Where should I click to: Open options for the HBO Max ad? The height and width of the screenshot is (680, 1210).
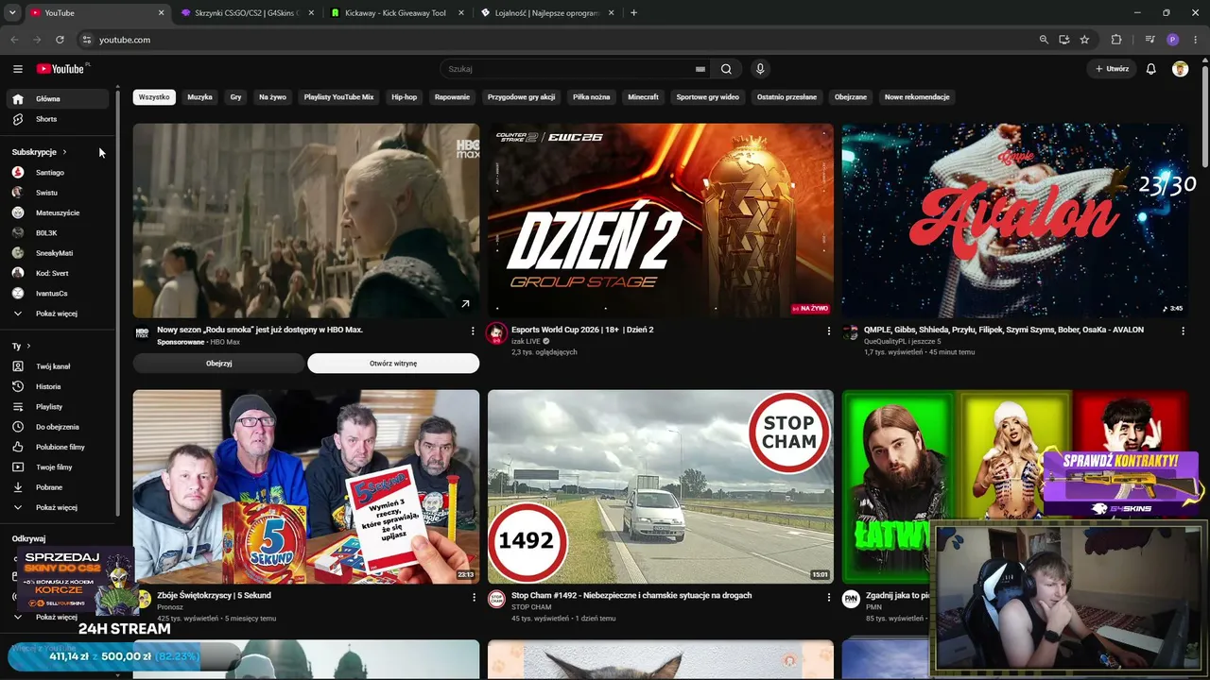[x=473, y=331]
